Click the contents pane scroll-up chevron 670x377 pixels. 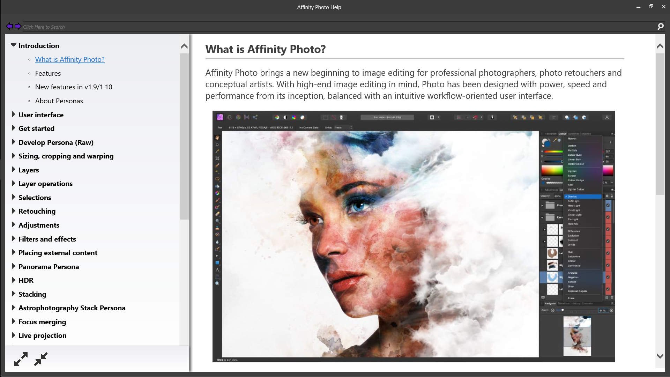click(x=184, y=46)
